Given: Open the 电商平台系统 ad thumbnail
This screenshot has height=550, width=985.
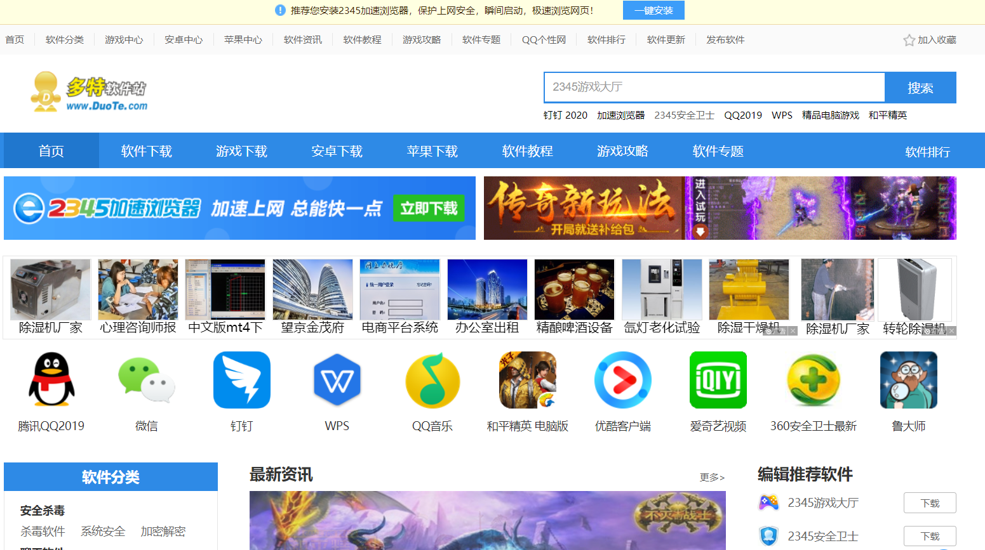Looking at the screenshot, I should click(x=400, y=289).
